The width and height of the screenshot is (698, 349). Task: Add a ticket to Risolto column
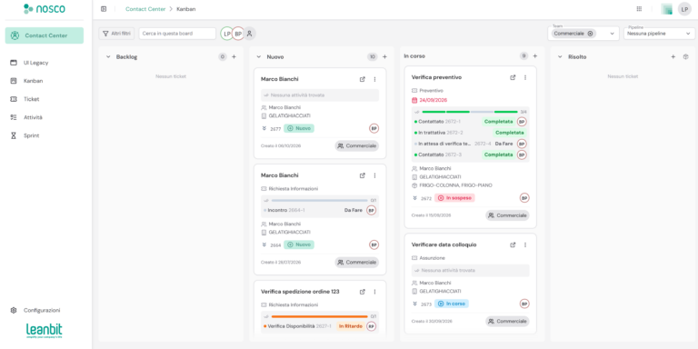(x=673, y=57)
